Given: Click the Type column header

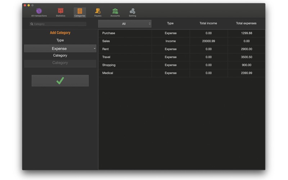Looking at the screenshot, I should point(170,23).
